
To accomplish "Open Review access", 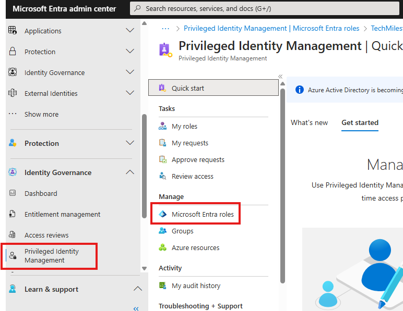I will tap(192, 176).
